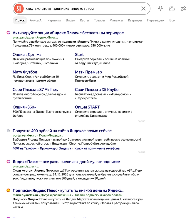The image size is (191, 218).
Task: Open the Картинки tab
Action: (x=54, y=20)
